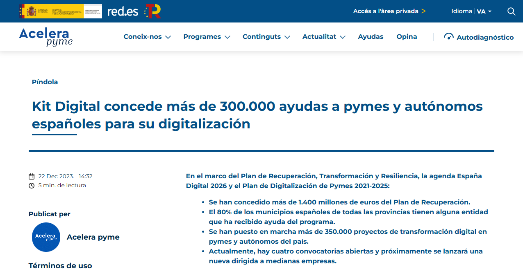523x276 pixels.
Task: Click the bullet about 1.400 millones de euros
Action: click(x=339, y=202)
